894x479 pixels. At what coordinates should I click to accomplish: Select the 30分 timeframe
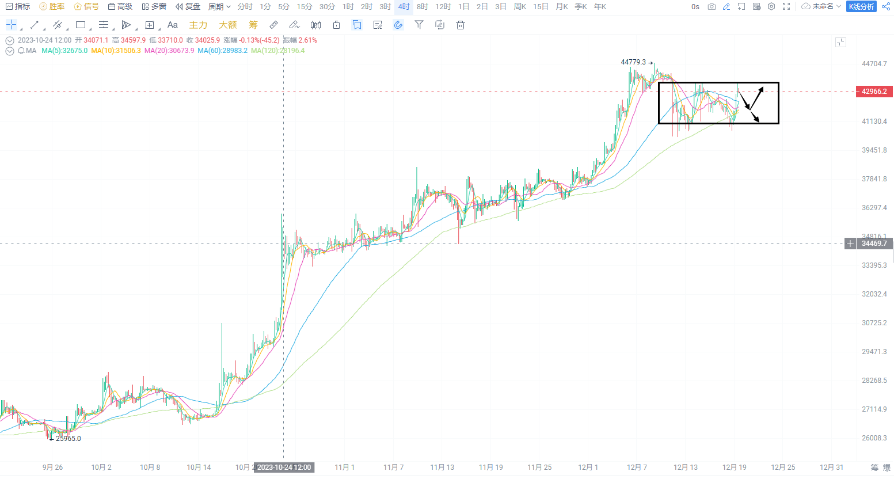(x=328, y=6)
